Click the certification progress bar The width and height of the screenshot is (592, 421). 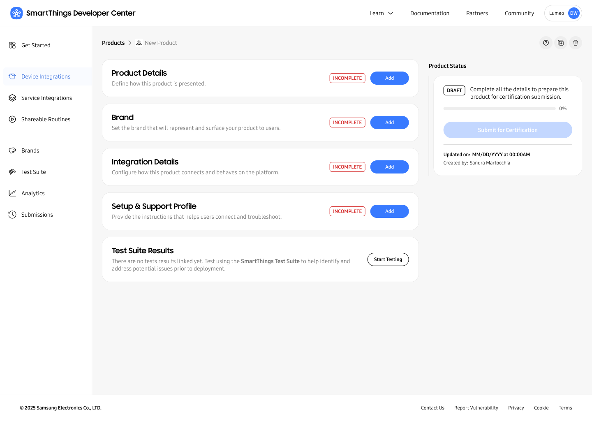pyautogui.click(x=499, y=109)
